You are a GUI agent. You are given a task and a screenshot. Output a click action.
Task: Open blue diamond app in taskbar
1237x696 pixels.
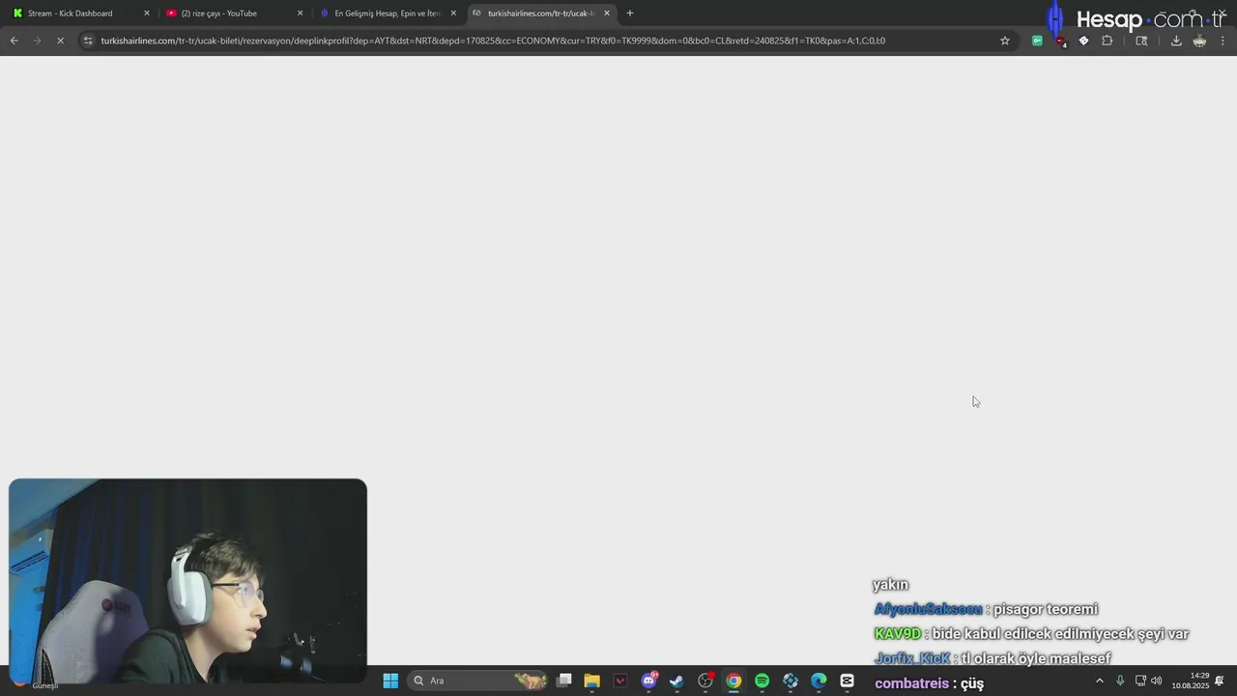click(791, 681)
